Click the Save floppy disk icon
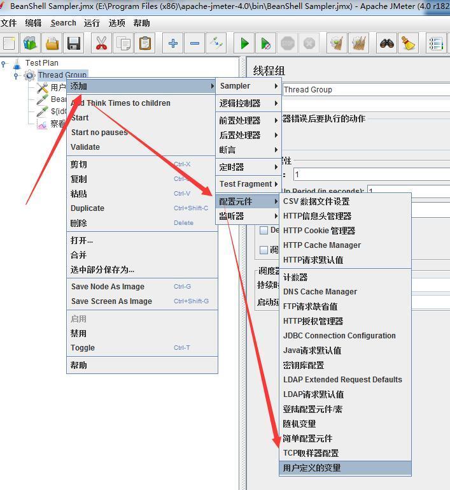Viewport: 450px width, 490px height. [74, 43]
